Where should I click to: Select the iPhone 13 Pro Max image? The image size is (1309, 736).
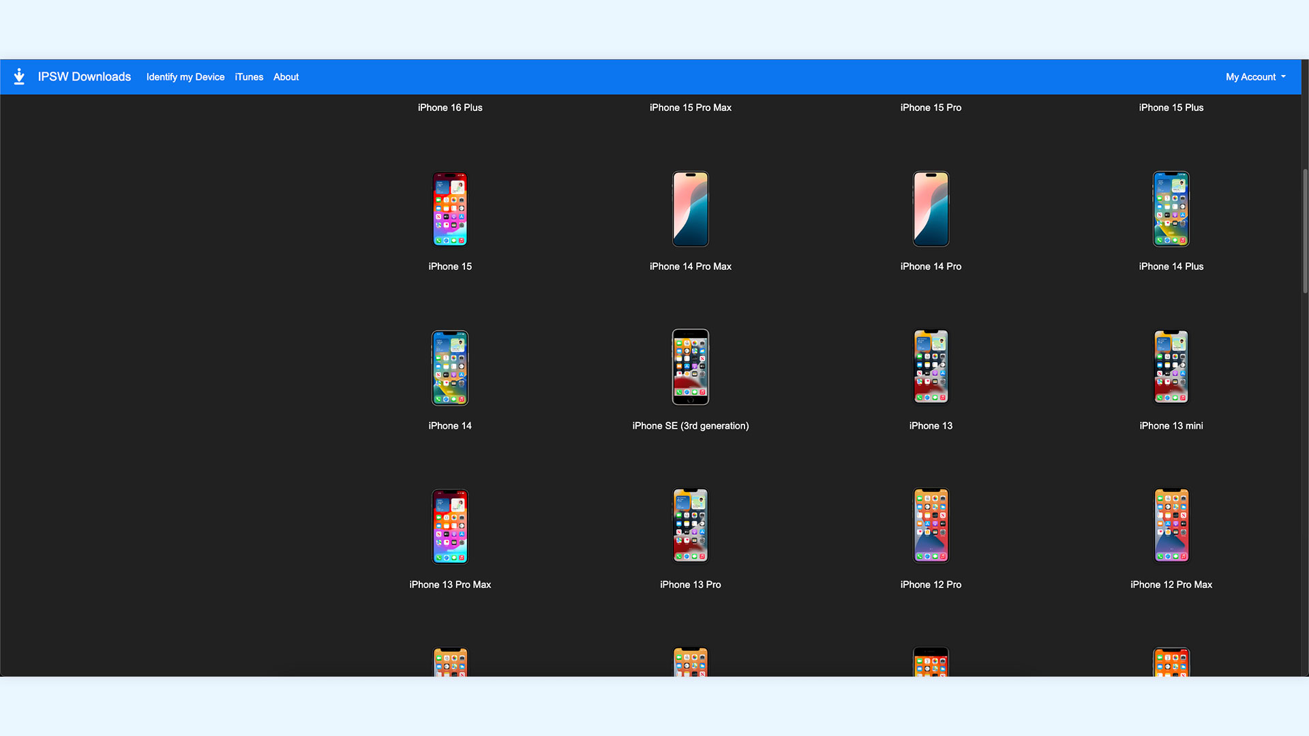[450, 526]
